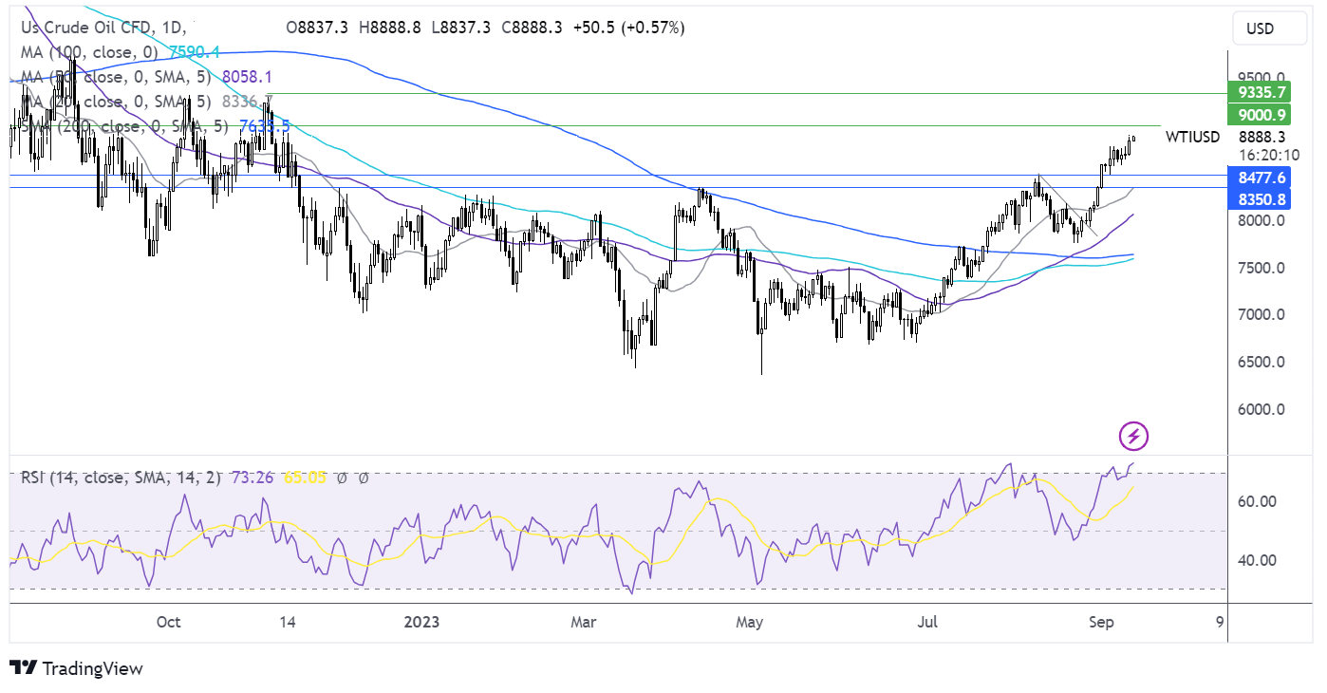
Task: Click the change value +50.5 (+0.57%)
Action: click(628, 28)
